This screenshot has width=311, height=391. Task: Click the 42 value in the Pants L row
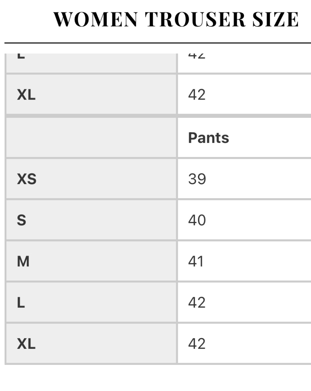197,303
